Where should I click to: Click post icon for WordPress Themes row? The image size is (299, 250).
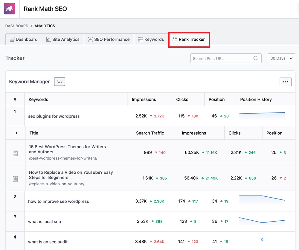(15, 153)
